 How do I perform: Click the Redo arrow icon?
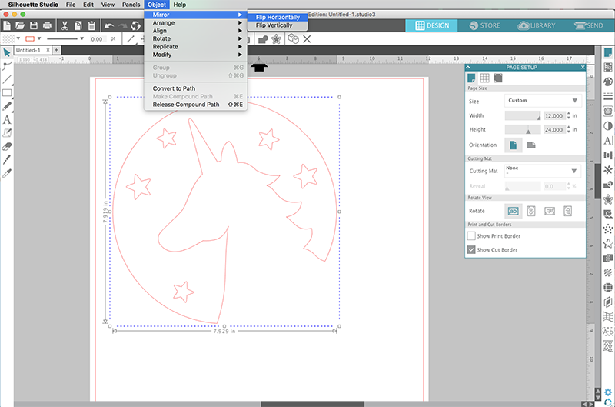122,26
